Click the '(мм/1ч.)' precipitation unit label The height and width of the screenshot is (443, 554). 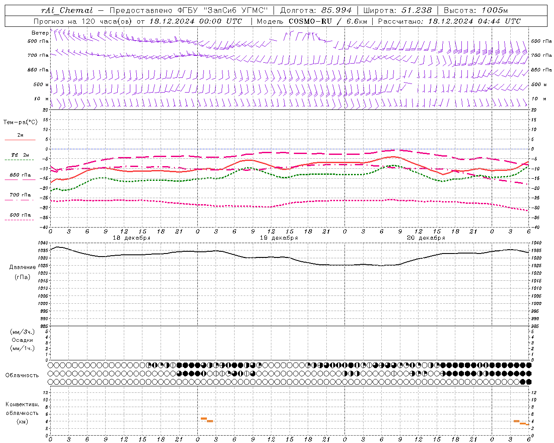[23, 348]
